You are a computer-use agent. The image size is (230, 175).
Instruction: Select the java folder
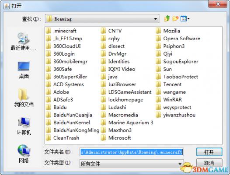point(109,77)
